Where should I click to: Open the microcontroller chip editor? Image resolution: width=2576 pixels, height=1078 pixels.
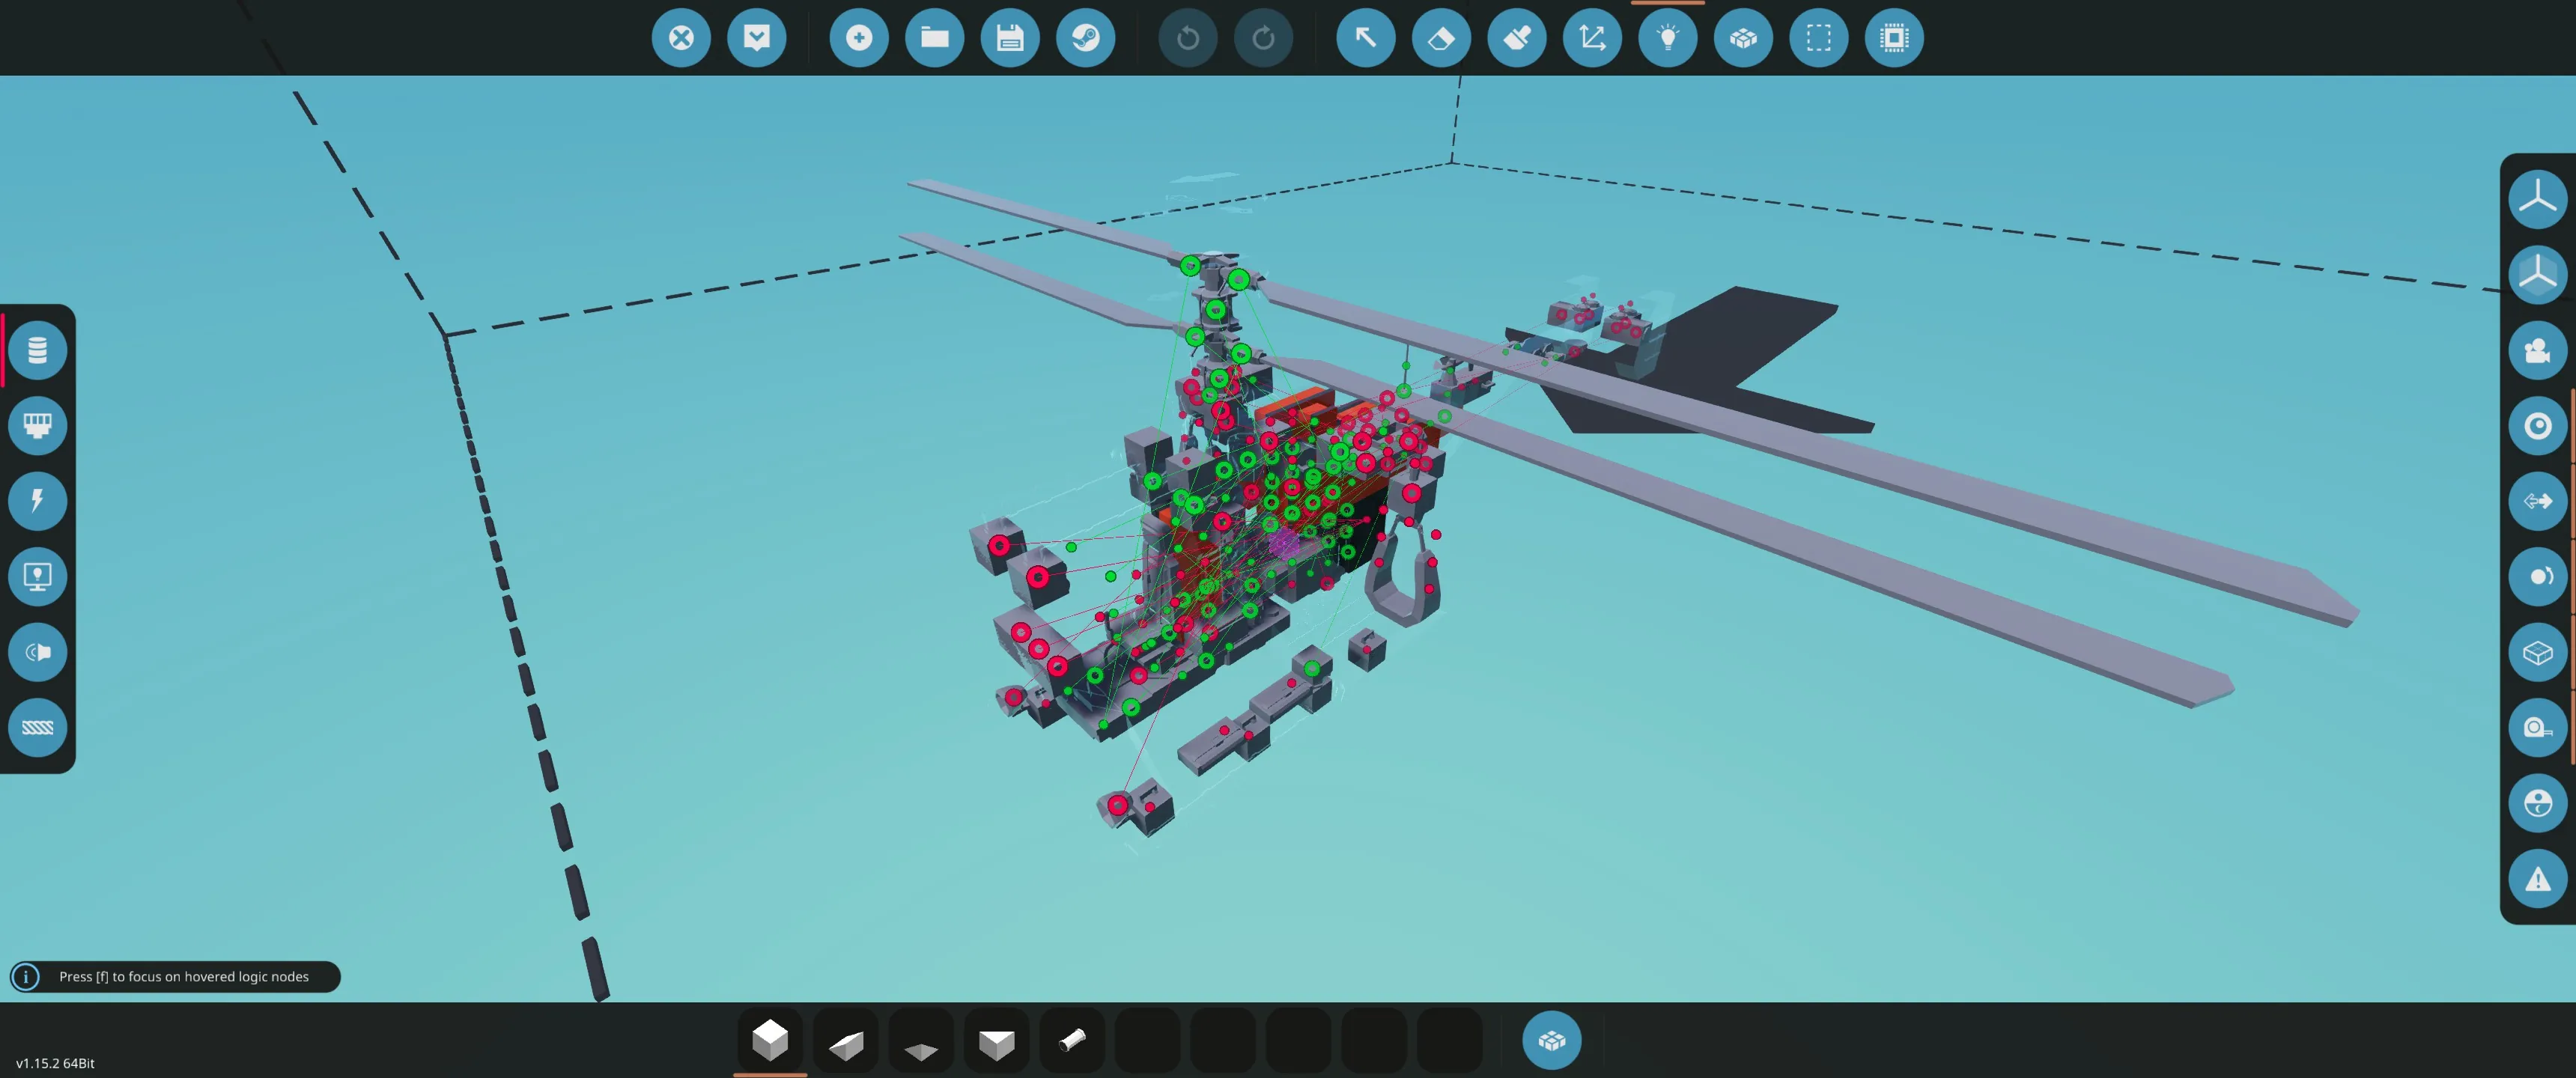(x=1893, y=38)
